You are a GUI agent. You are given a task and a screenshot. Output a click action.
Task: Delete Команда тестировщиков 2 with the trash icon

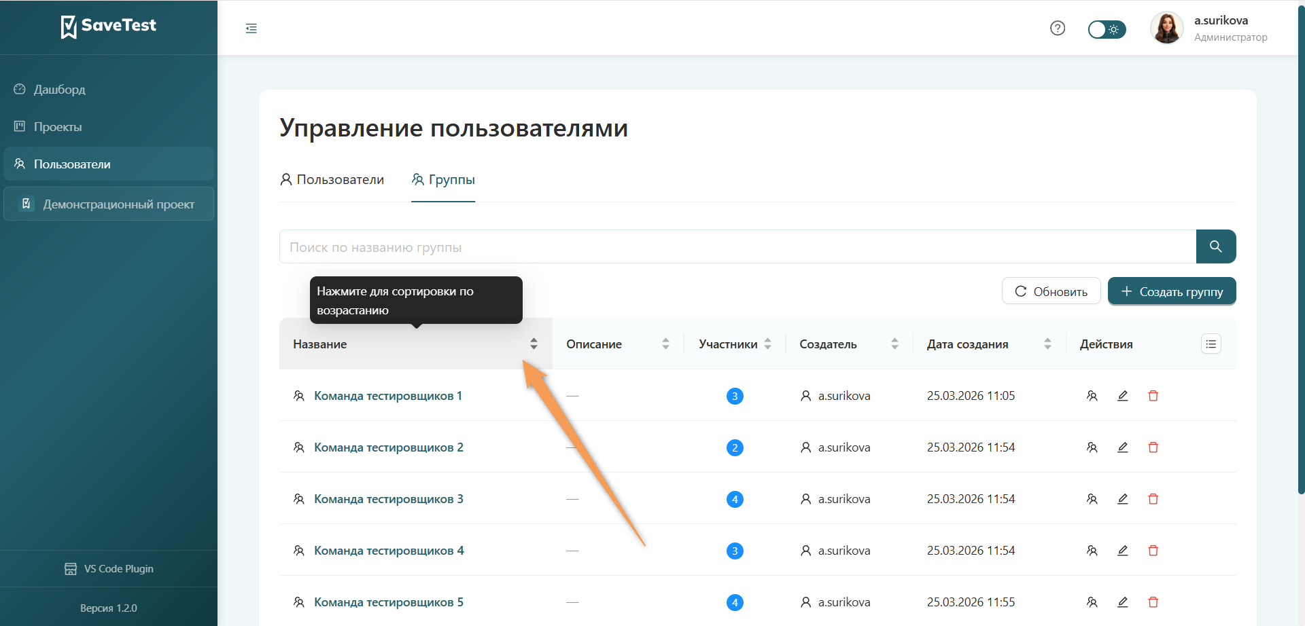tap(1153, 447)
